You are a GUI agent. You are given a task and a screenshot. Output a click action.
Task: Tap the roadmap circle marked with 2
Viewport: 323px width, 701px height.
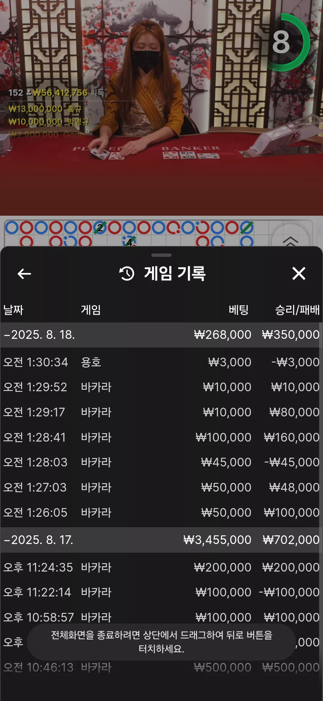tap(100, 228)
